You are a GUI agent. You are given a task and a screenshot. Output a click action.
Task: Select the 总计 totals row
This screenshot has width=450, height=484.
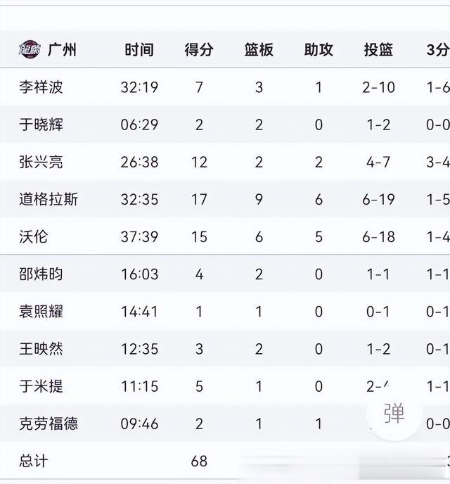tap(225, 461)
